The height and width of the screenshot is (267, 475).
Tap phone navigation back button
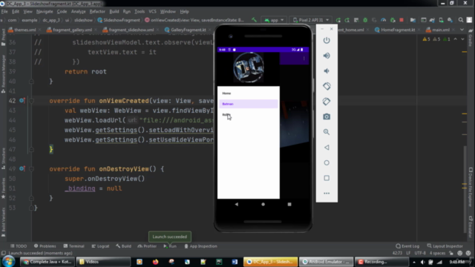pyautogui.click(x=237, y=205)
